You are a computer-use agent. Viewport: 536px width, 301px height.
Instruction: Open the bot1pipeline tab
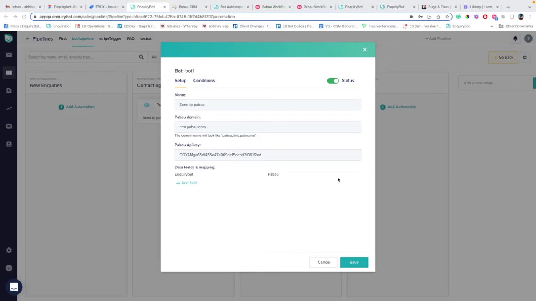(82, 38)
